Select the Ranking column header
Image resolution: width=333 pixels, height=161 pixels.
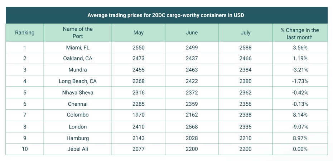25,32
